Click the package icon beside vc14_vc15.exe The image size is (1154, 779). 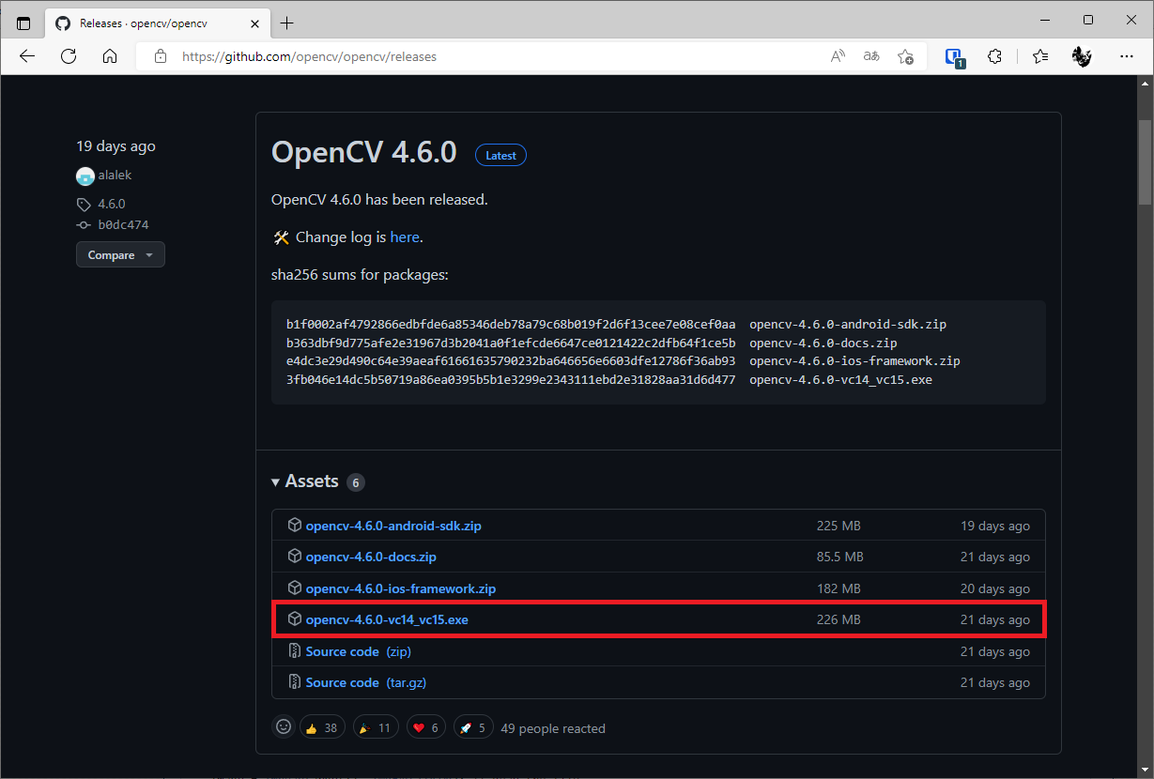[294, 619]
